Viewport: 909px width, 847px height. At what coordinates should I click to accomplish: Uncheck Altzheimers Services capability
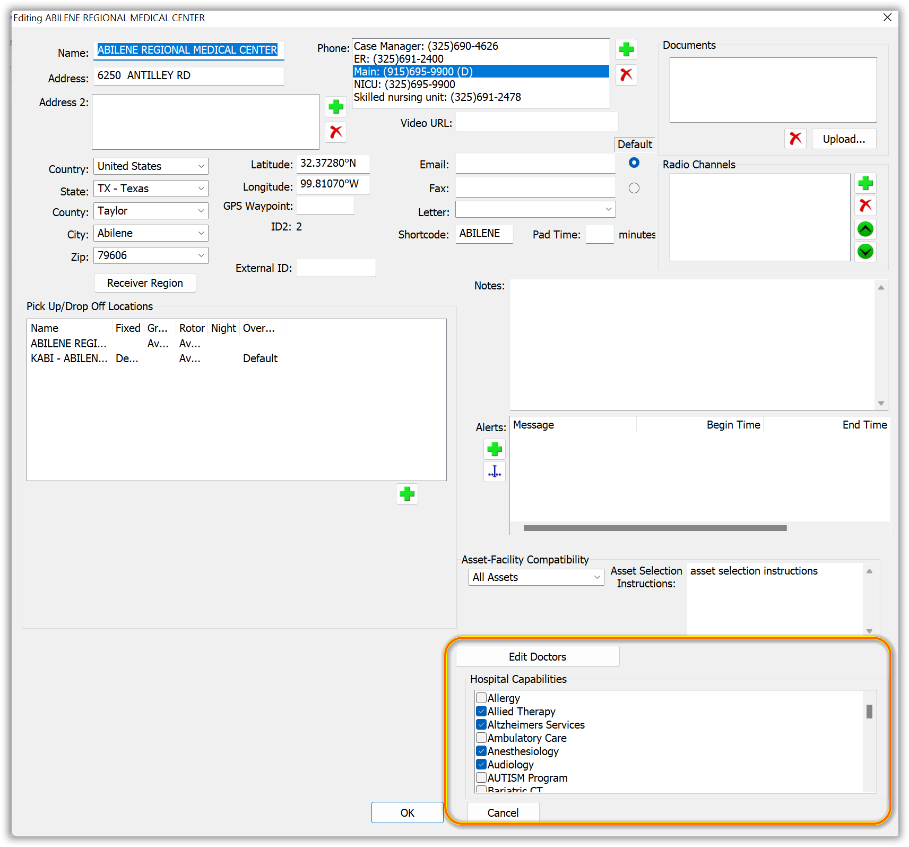pyautogui.click(x=481, y=724)
